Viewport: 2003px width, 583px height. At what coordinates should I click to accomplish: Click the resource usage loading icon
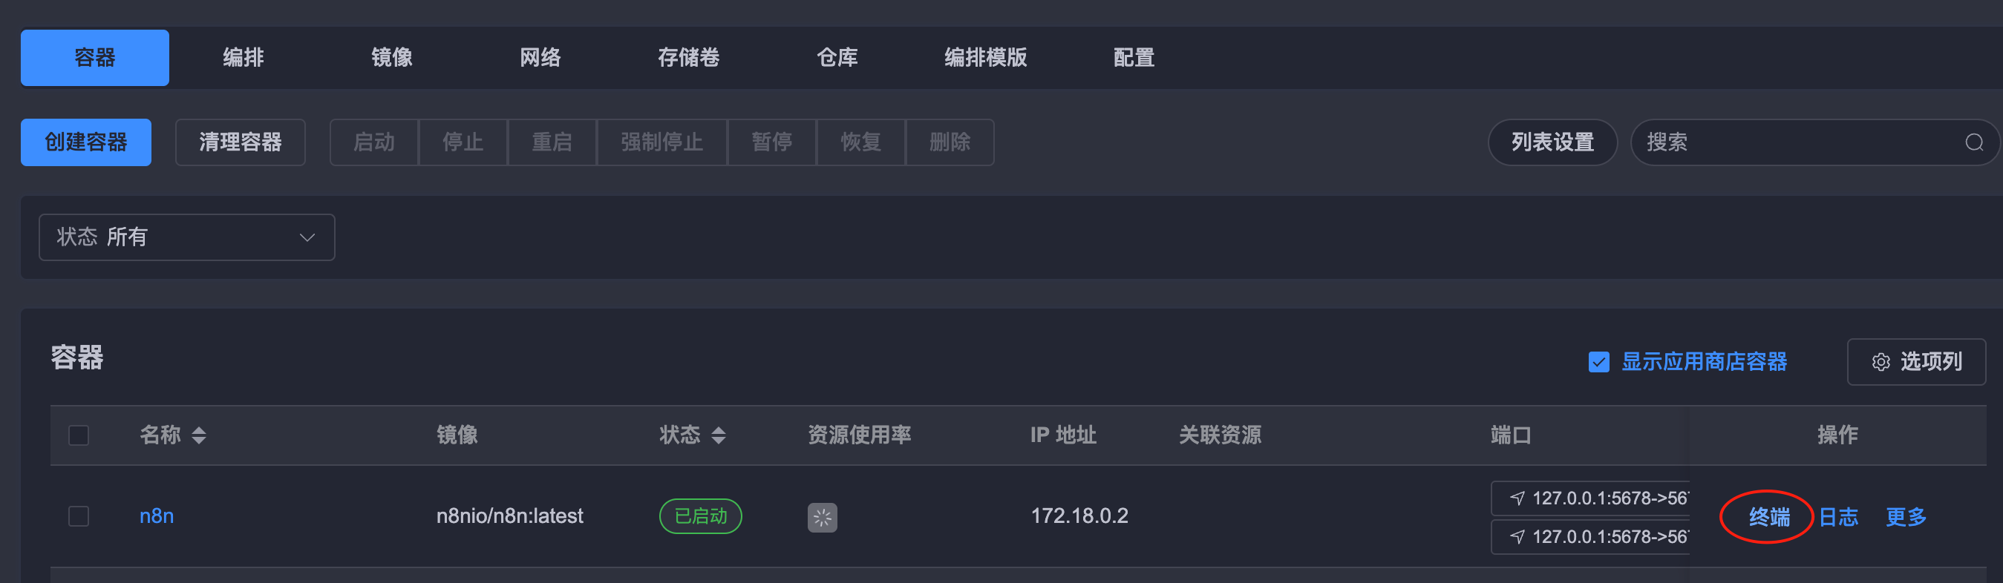tap(822, 517)
